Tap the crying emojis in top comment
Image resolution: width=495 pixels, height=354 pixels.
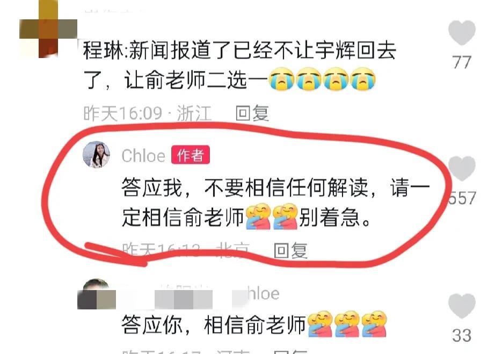click(x=322, y=78)
